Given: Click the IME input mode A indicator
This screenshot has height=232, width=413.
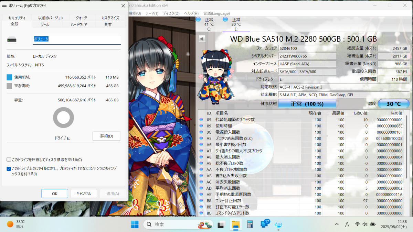Looking at the screenshot, I should tap(347, 224).
